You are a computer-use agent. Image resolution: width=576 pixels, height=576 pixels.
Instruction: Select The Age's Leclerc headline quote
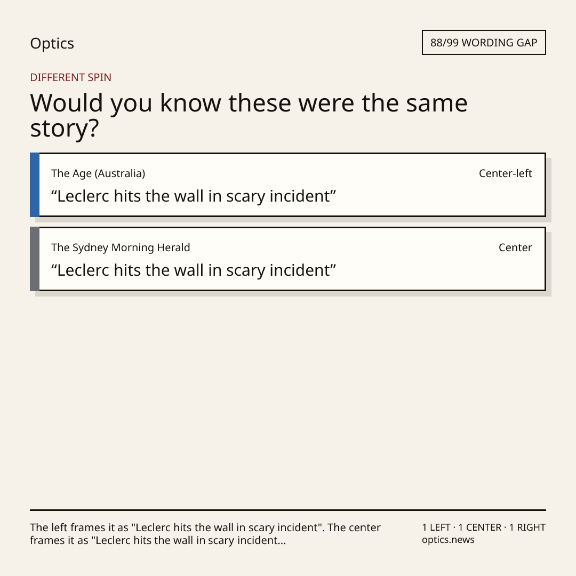tap(194, 196)
